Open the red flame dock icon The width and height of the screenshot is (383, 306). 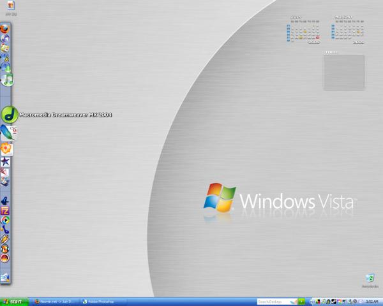5,258
